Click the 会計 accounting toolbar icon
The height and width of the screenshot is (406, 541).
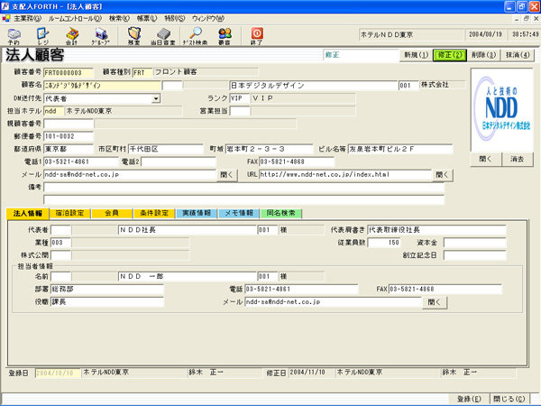(71, 36)
